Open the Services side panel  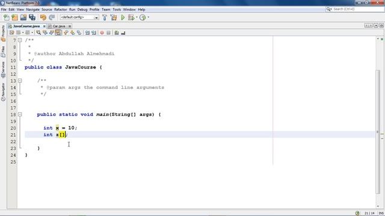[x=3, y=70]
